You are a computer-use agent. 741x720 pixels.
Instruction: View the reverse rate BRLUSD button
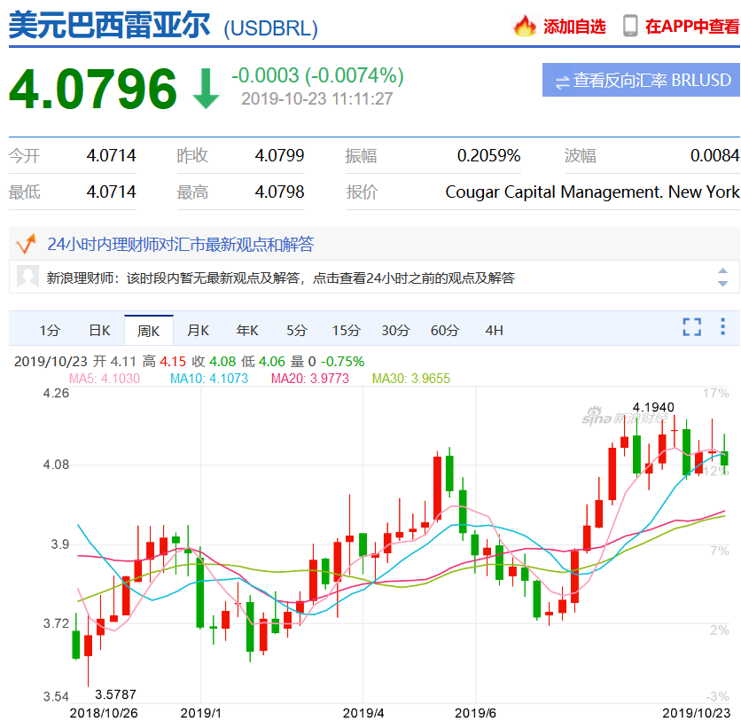[x=641, y=80]
